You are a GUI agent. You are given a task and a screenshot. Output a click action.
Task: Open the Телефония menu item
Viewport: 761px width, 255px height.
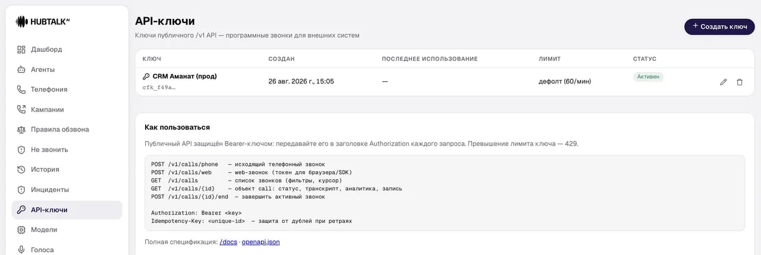tap(67, 89)
